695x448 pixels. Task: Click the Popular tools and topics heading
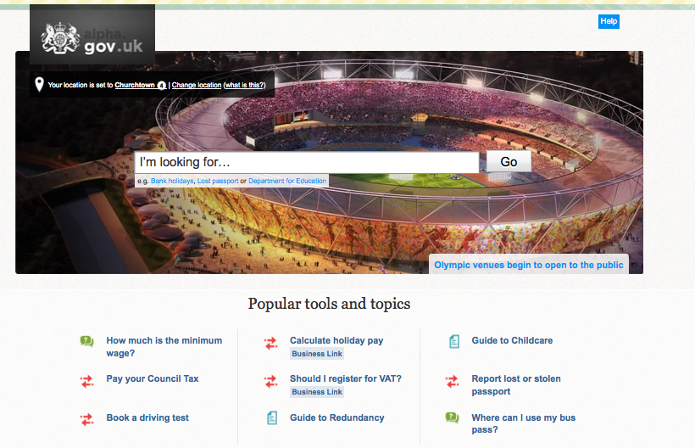(329, 304)
